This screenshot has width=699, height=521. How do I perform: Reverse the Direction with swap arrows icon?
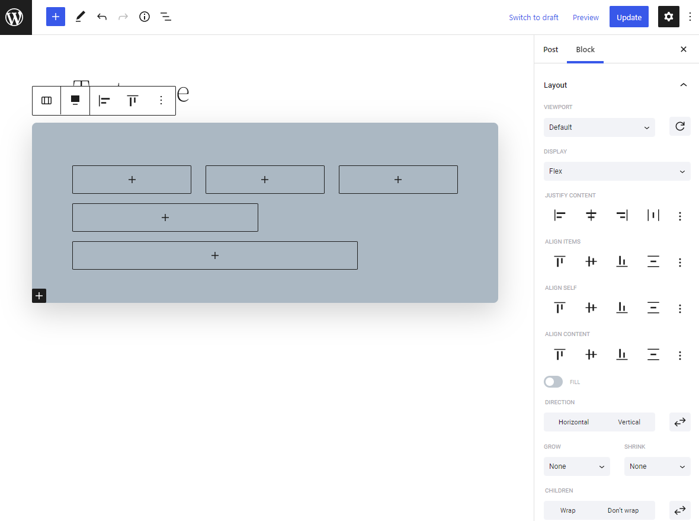[680, 422]
